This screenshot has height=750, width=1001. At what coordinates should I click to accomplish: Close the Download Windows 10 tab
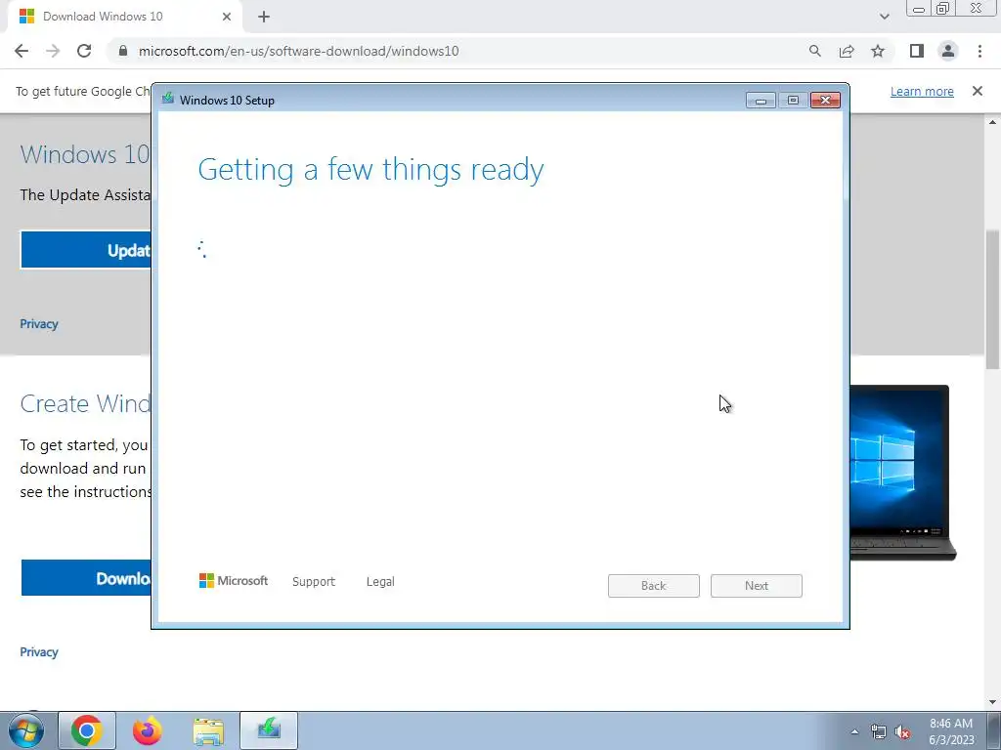pyautogui.click(x=227, y=17)
